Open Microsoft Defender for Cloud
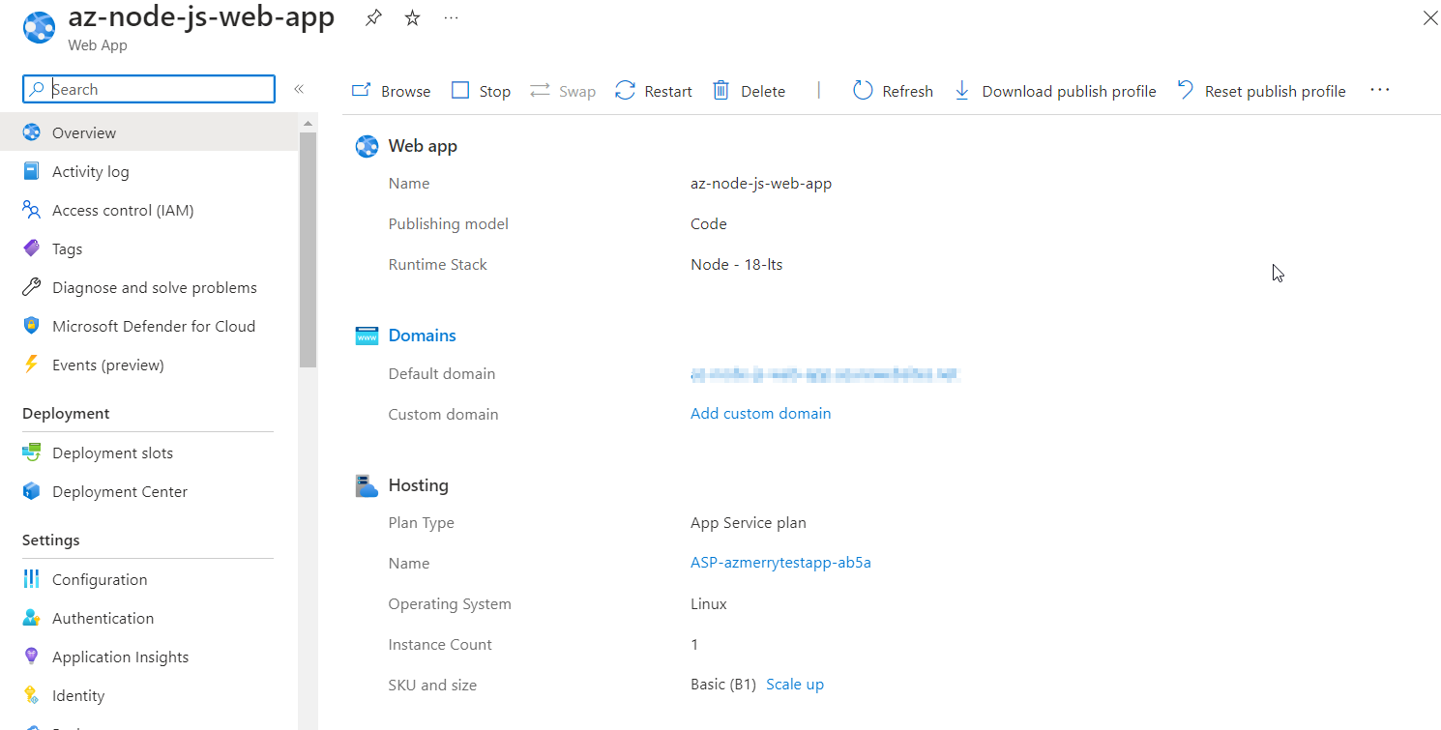This screenshot has height=730, width=1441. click(x=149, y=326)
